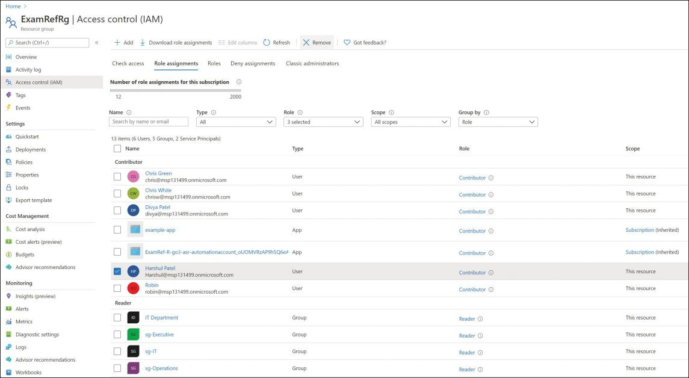Click Download role assignments
This screenshot has height=378, width=689.
tap(176, 43)
